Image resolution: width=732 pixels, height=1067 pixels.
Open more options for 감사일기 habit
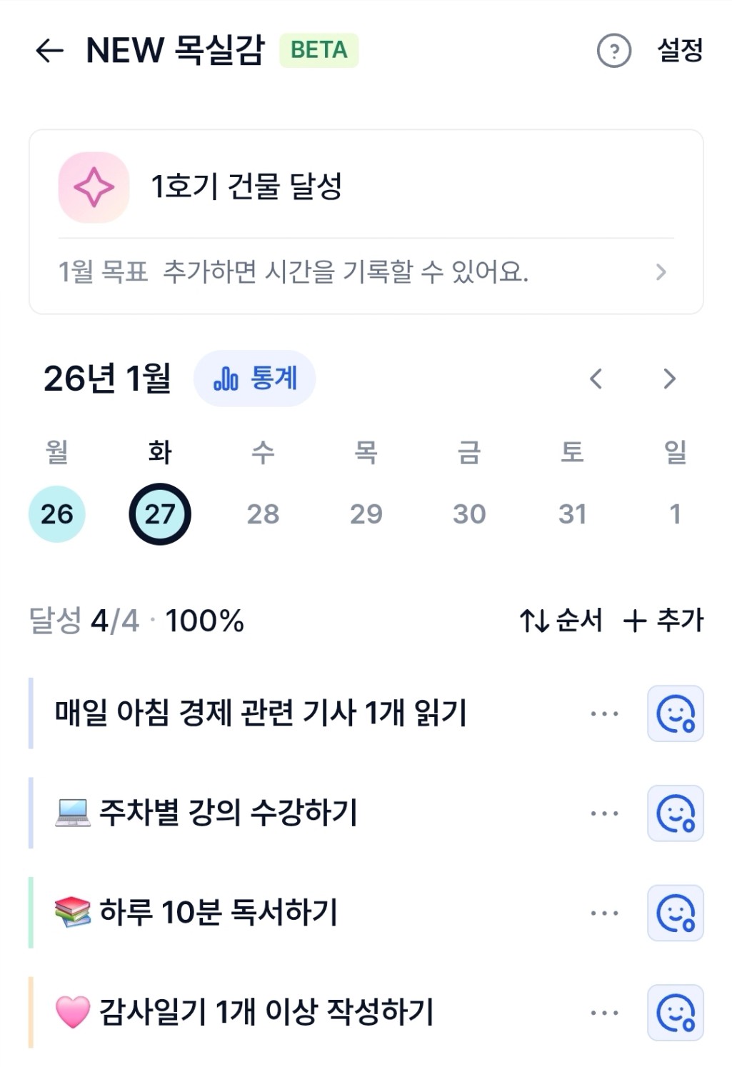[x=604, y=1013]
